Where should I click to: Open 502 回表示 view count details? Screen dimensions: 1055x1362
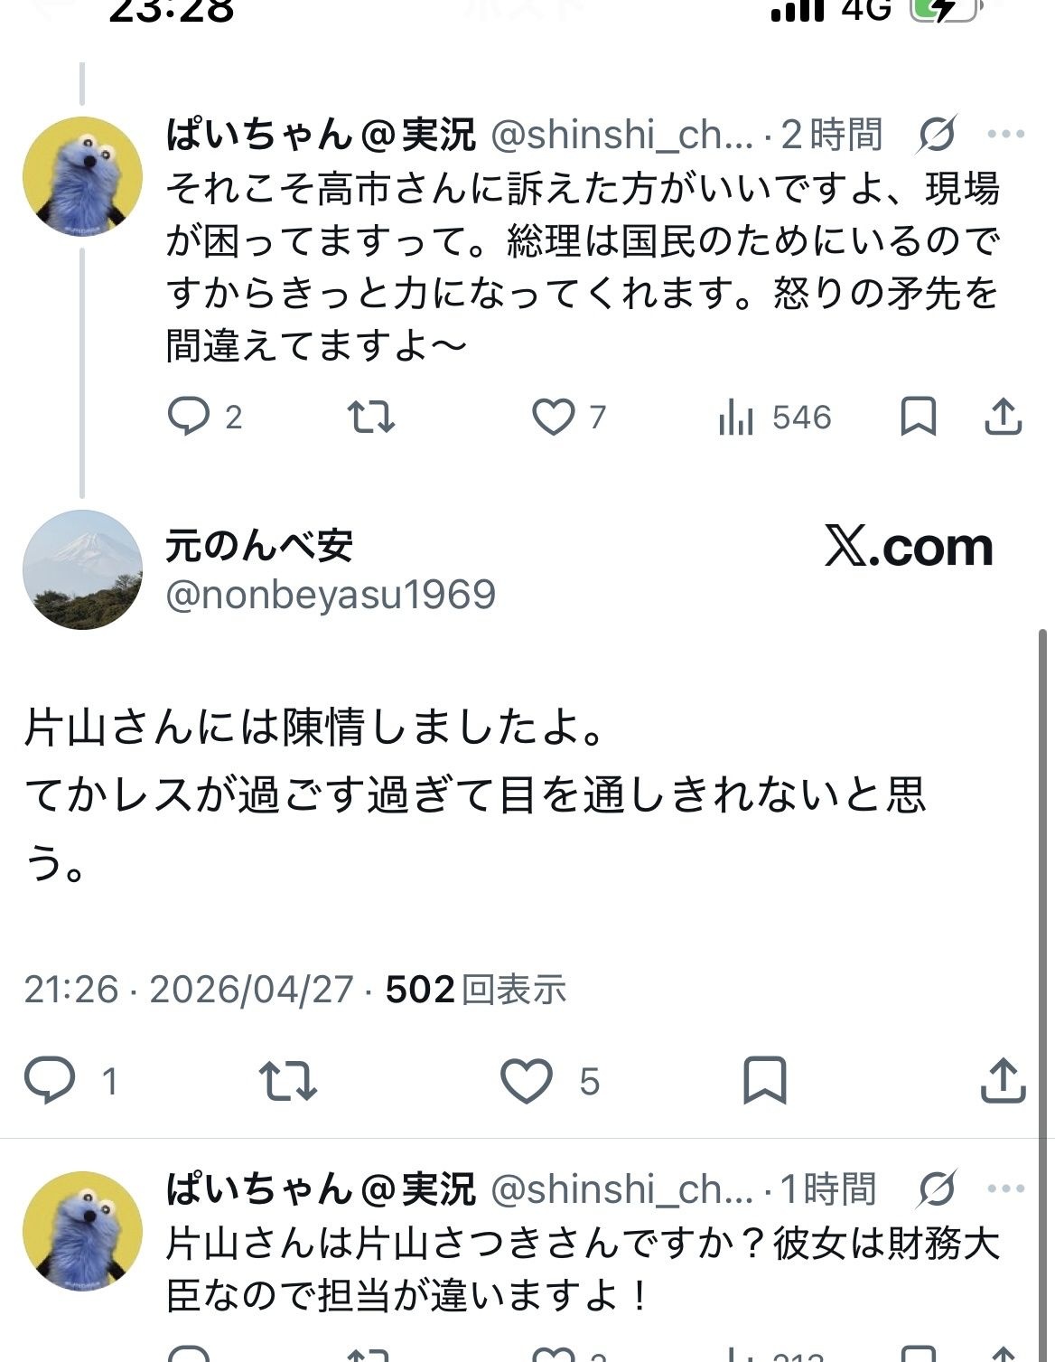(x=475, y=990)
